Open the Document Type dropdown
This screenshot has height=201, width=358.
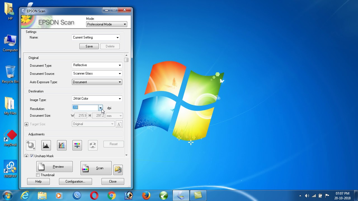97,65
